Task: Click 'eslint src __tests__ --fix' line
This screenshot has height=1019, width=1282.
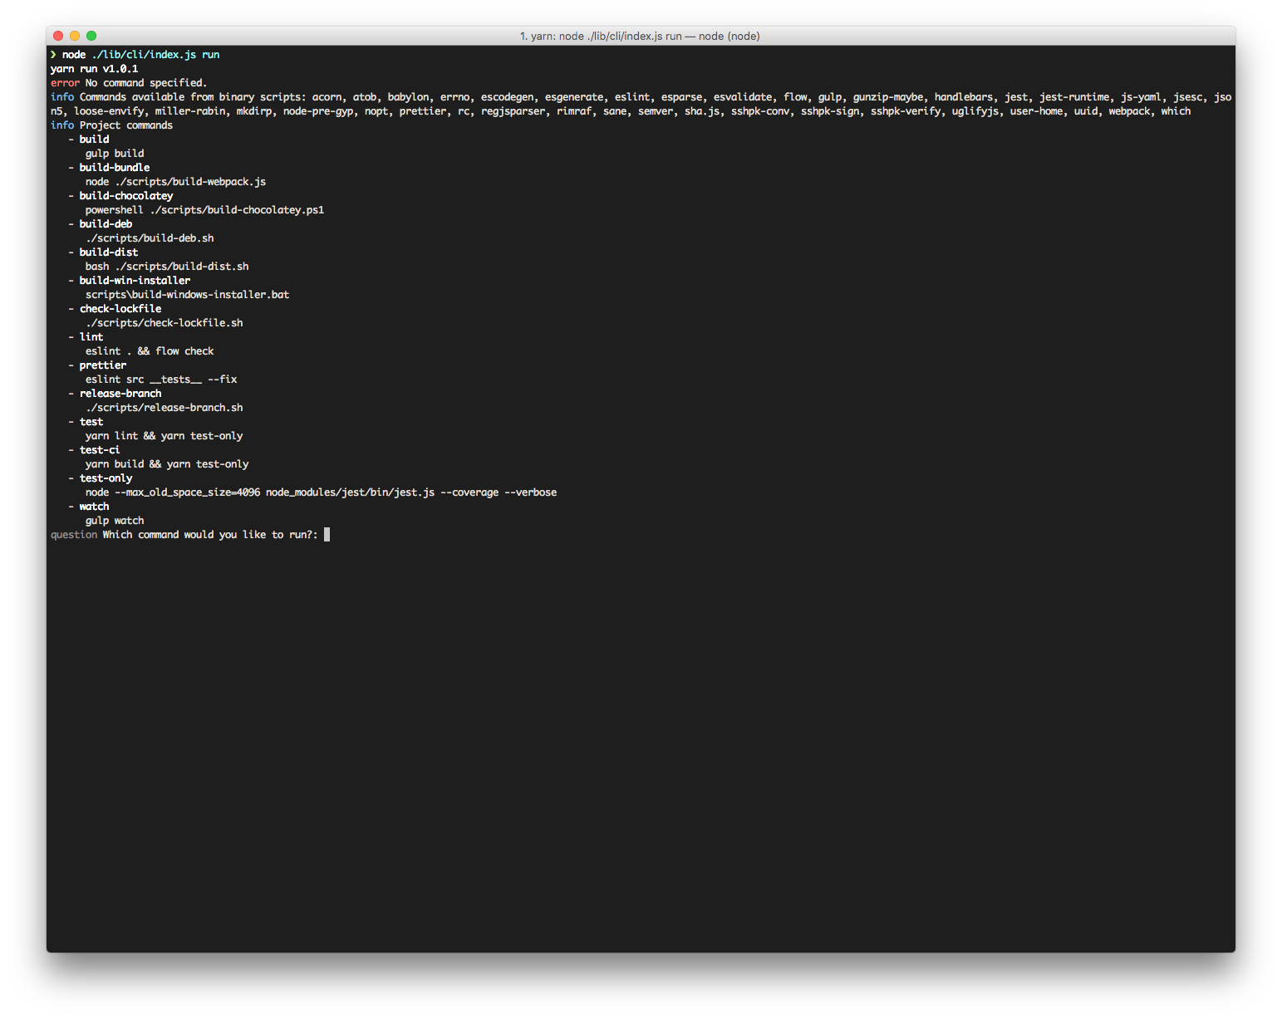Action: coord(161,380)
